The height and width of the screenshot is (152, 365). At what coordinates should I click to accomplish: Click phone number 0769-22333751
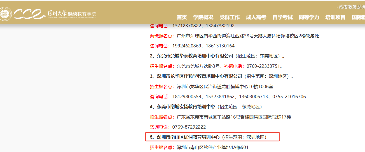263,66
